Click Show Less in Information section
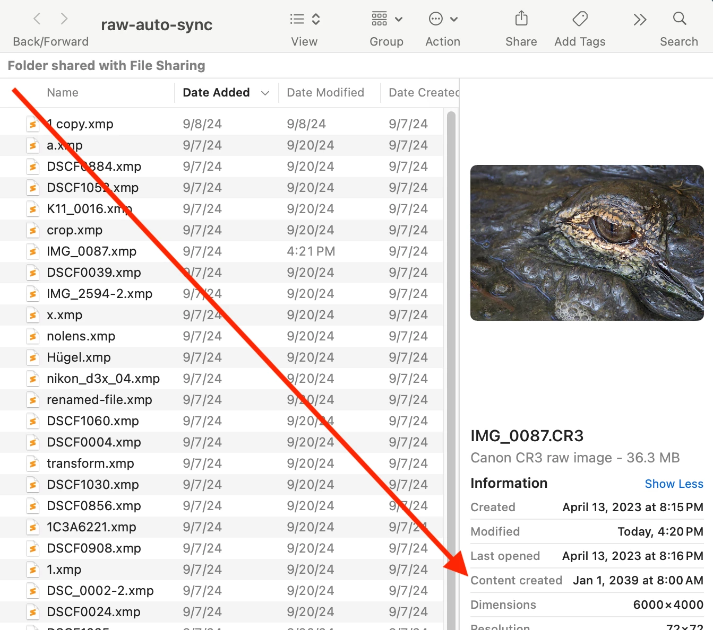Screen dimensions: 713x630 pos(674,484)
